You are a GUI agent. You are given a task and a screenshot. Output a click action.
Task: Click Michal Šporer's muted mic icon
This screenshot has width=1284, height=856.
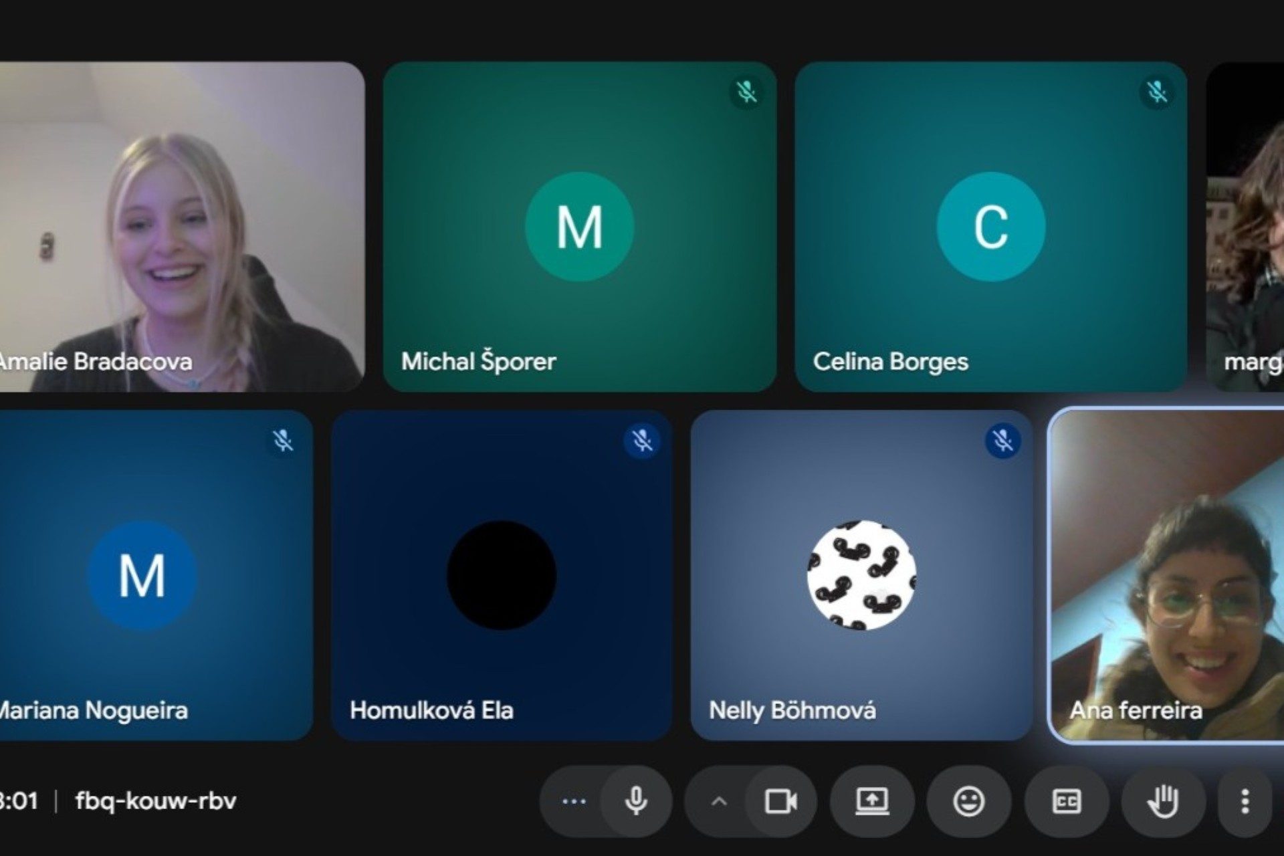[x=746, y=92]
